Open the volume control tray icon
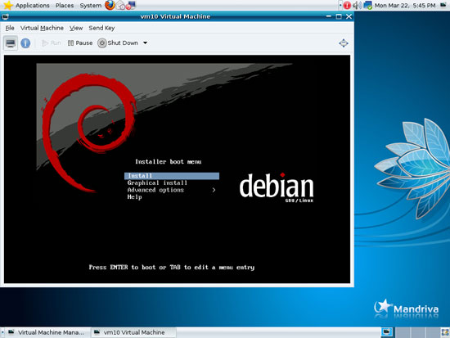Screen dimensions: 450x338 pyautogui.click(x=357, y=5)
